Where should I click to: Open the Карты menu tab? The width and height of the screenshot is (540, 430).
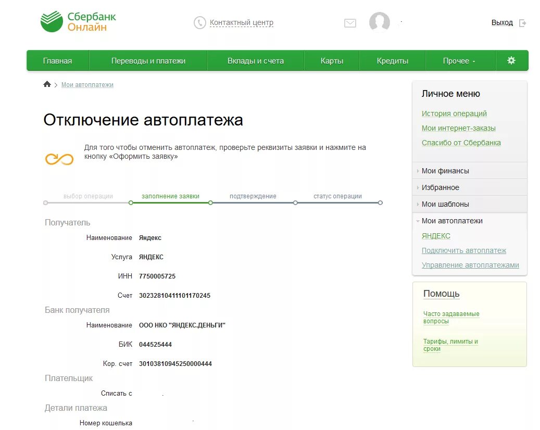[x=332, y=61]
